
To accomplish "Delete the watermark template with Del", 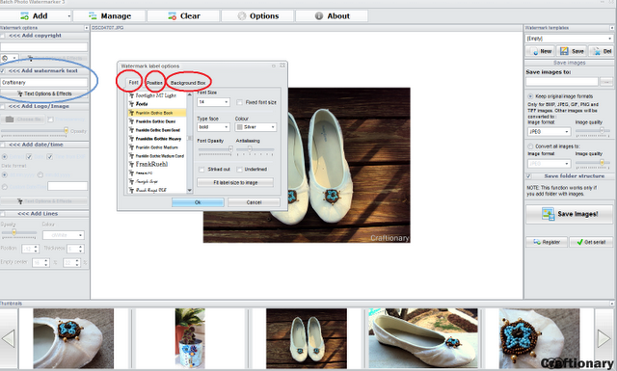I will click(602, 51).
